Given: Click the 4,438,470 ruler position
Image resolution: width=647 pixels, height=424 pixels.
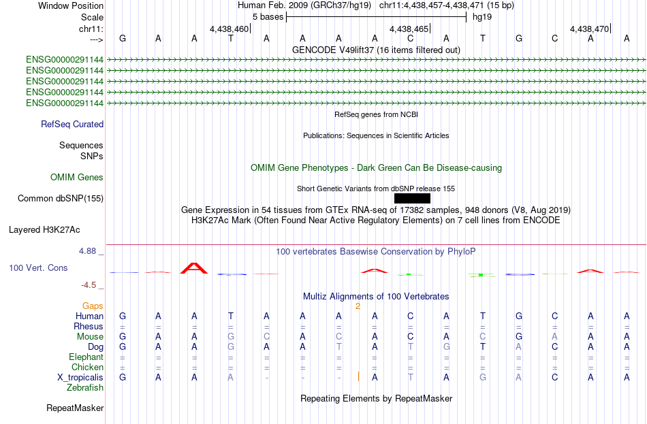Looking at the screenshot, I should pyautogui.click(x=589, y=29).
